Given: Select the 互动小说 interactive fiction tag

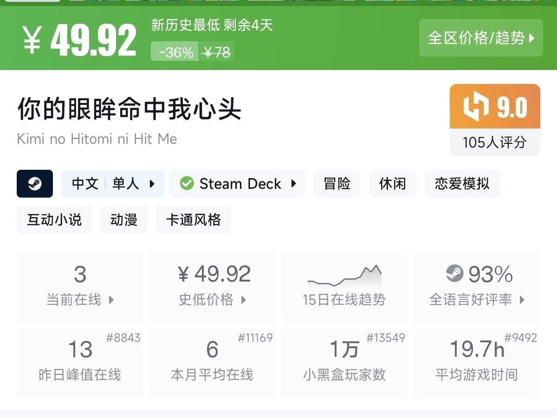Looking at the screenshot, I should (54, 220).
